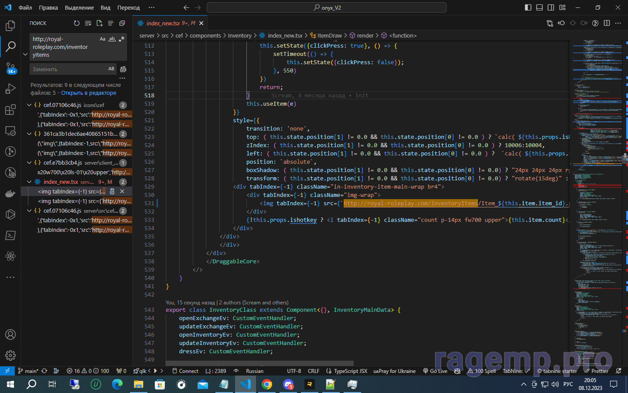Click the Заменить input field

coord(68,69)
